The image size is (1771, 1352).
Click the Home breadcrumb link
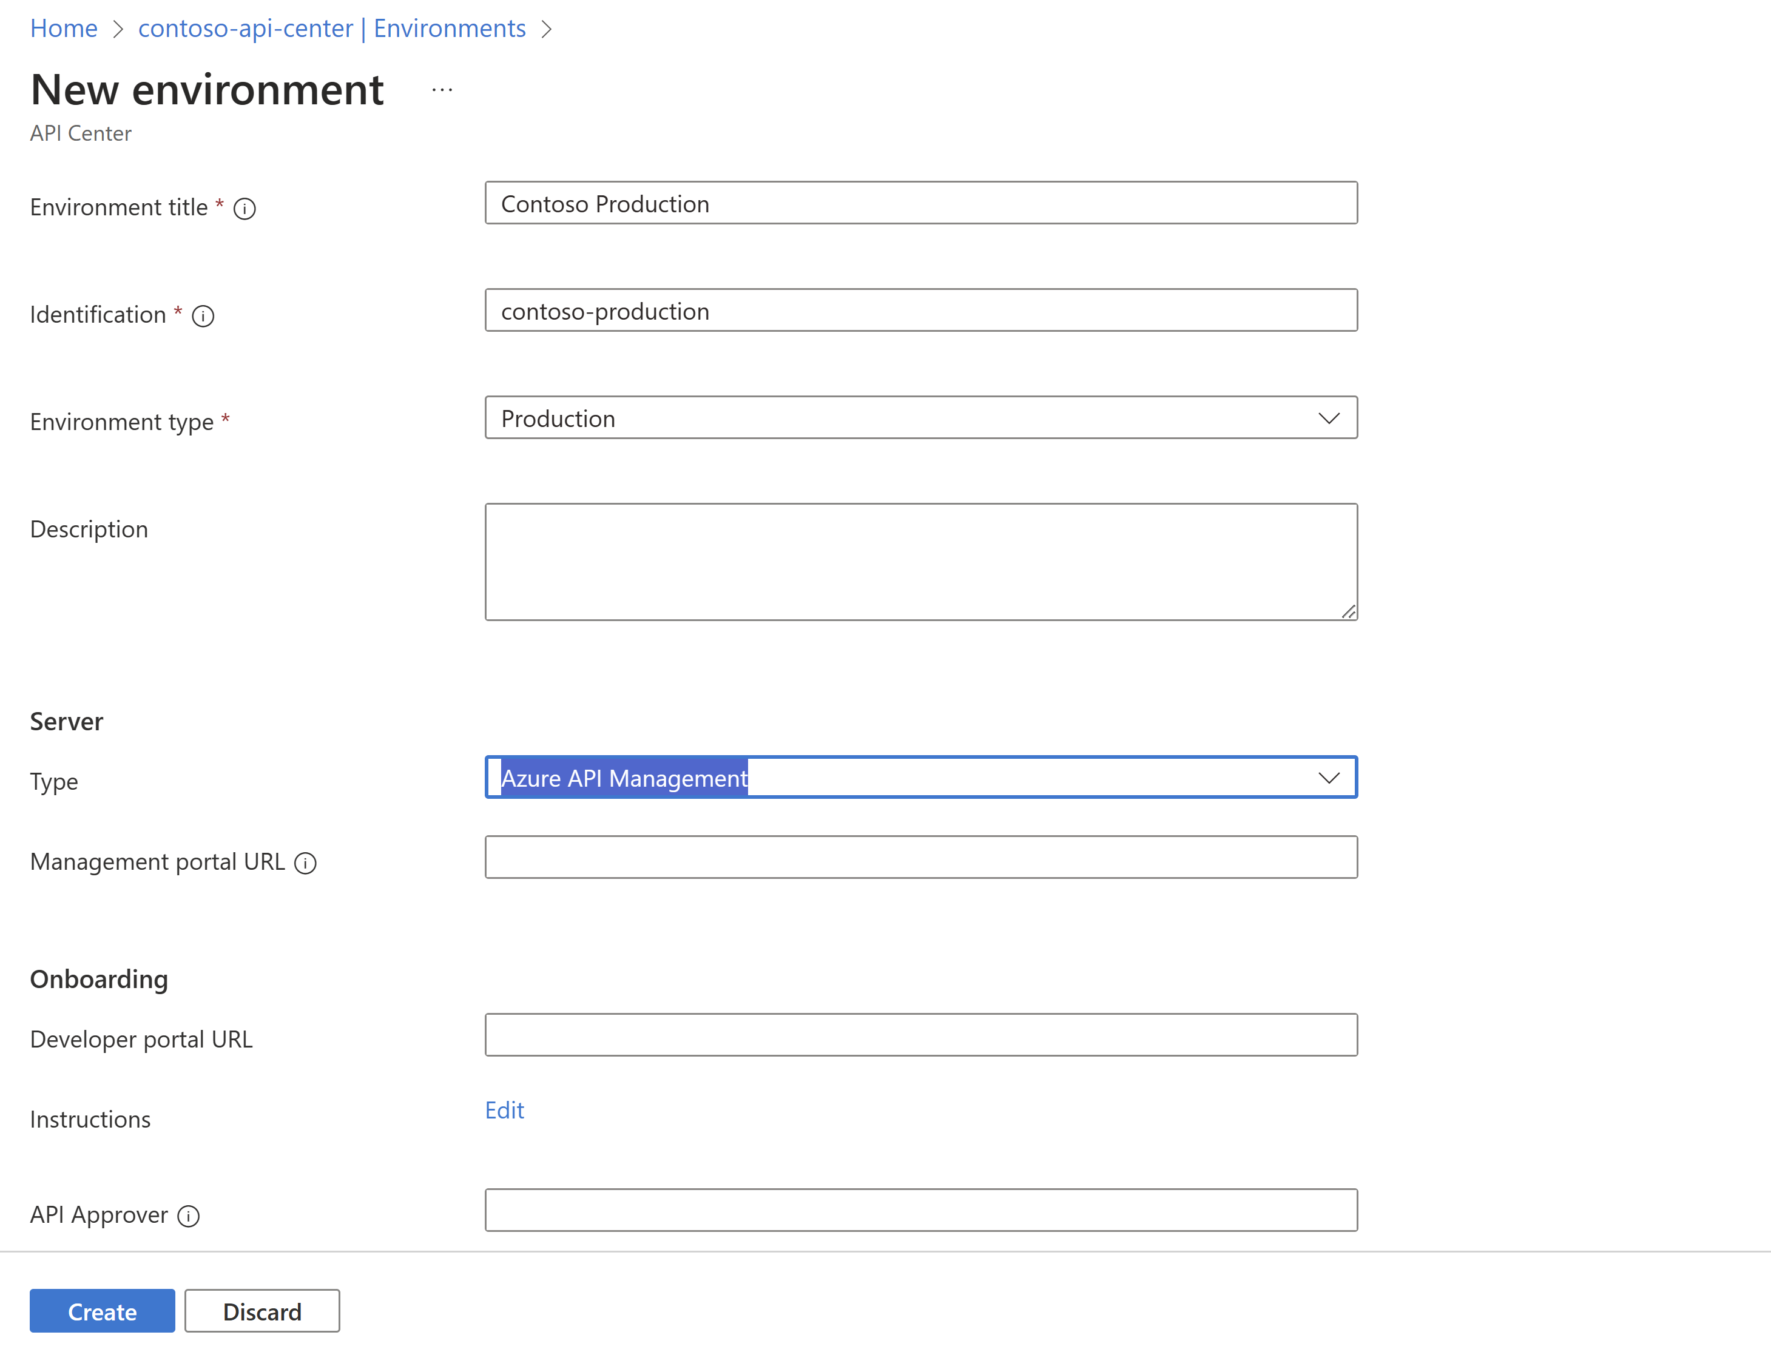[62, 27]
